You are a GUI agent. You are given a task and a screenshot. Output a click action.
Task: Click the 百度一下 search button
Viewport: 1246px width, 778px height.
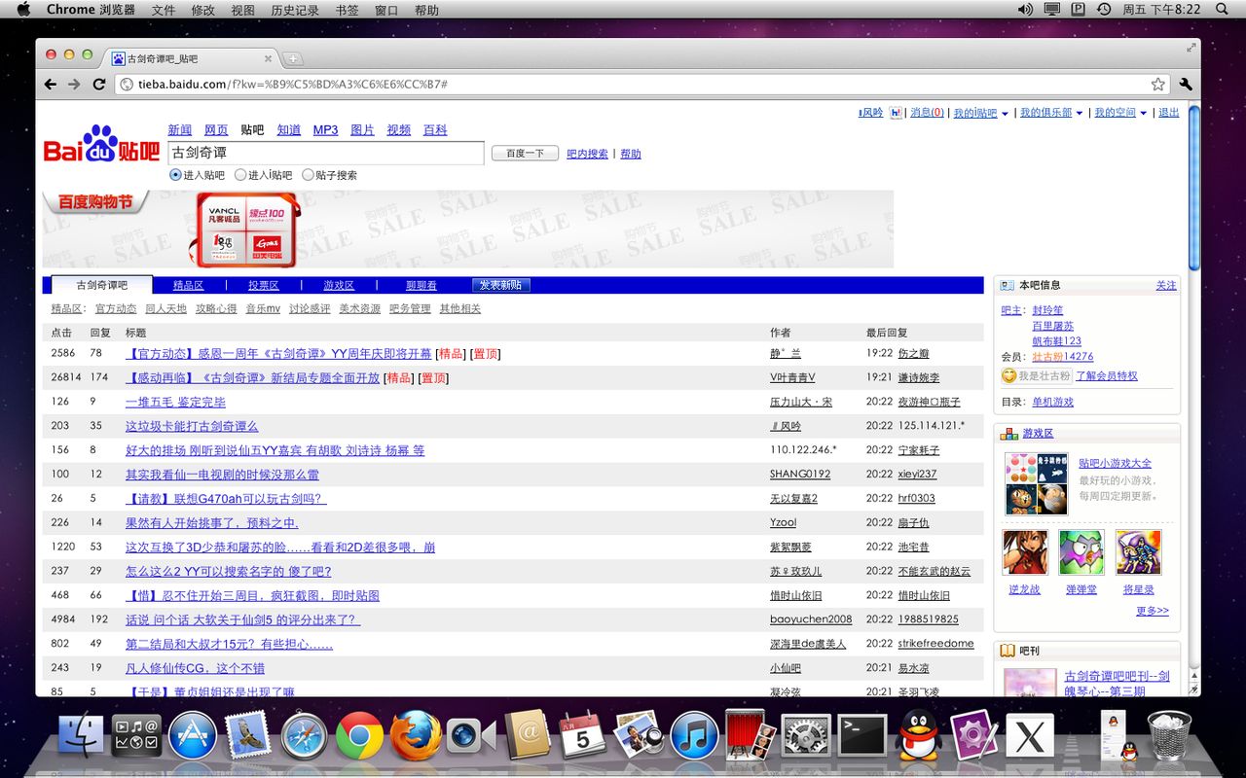525,154
